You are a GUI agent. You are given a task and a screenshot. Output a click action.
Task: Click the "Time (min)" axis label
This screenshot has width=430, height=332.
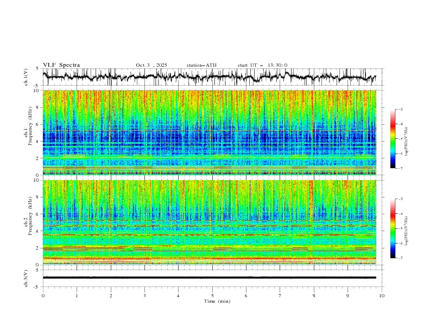point(217,301)
